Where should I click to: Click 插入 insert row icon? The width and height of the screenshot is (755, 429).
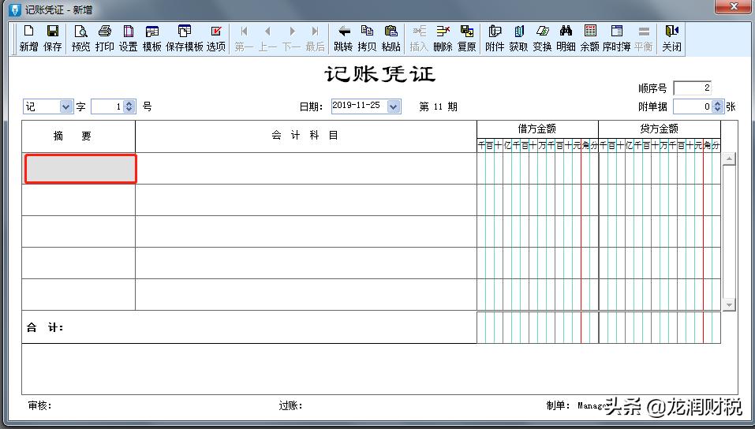(419, 32)
